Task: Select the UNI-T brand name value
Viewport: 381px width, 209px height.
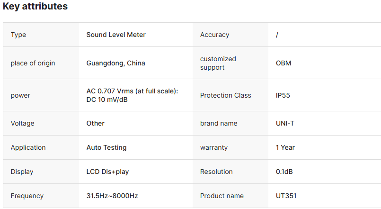Action: pos(285,123)
